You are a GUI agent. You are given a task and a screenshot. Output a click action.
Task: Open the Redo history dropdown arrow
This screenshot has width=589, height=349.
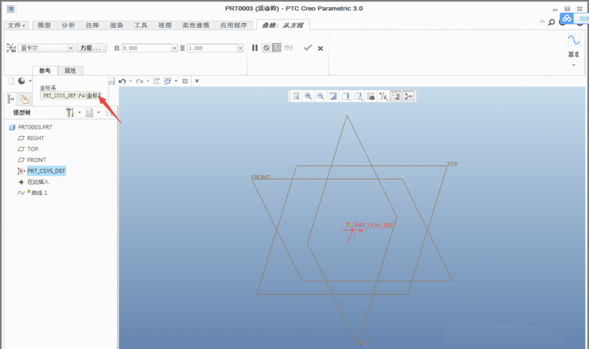tap(148, 81)
